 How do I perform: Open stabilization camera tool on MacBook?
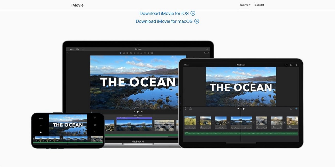tap(134, 53)
